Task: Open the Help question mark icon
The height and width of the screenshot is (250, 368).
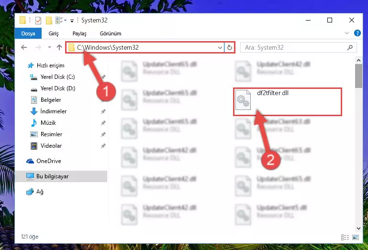Action: [x=357, y=33]
